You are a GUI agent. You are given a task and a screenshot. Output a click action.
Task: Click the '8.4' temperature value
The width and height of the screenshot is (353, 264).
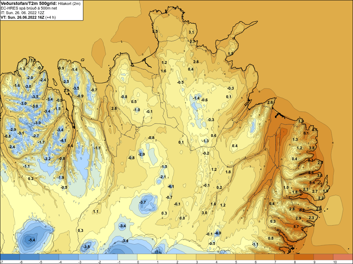coord(312,182)
